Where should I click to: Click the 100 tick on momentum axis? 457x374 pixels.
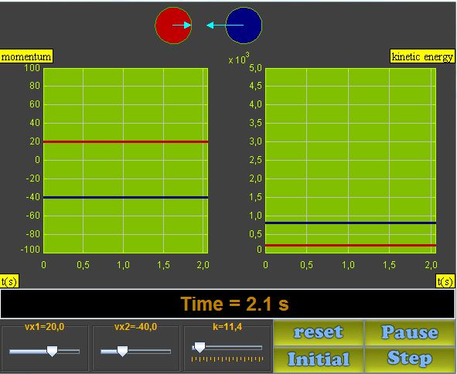tap(32, 68)
